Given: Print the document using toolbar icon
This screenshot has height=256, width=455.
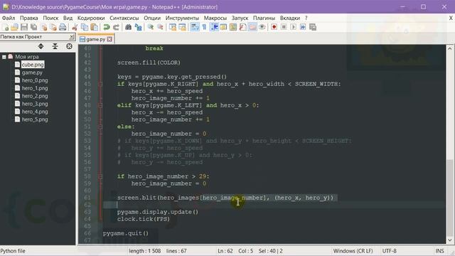Looking at the screenshot, I should [x=63, y=27].
